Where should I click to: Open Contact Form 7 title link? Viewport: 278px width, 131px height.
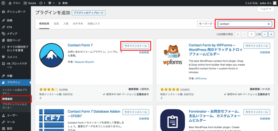80,45
